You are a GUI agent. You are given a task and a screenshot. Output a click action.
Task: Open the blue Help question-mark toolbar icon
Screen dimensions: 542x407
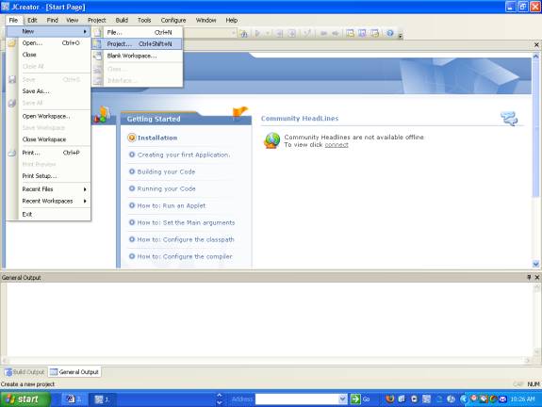point(390,33)
